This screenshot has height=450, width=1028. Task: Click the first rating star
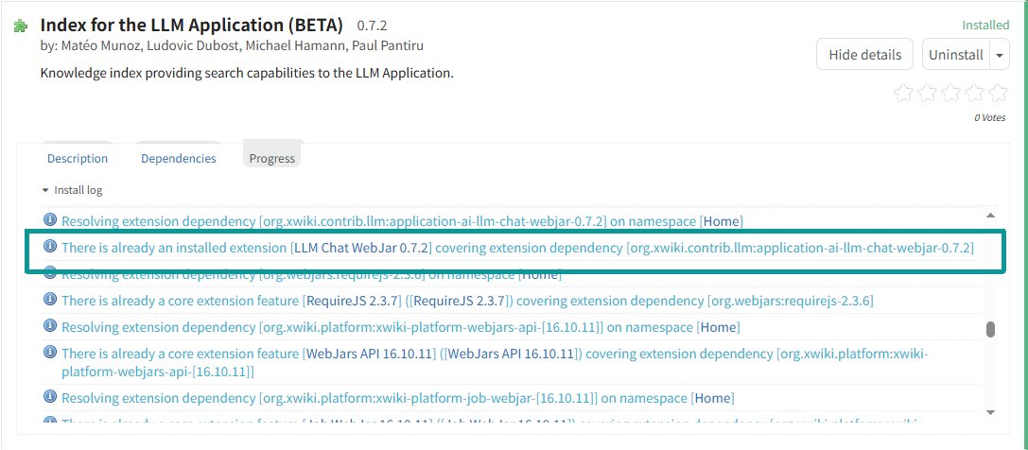click(x=903, y=93)
